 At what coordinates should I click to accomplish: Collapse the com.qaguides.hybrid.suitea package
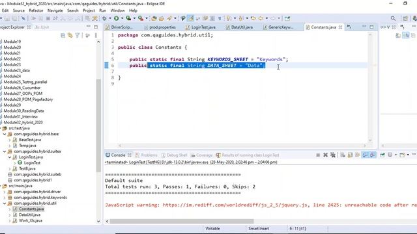pos(5,151)
